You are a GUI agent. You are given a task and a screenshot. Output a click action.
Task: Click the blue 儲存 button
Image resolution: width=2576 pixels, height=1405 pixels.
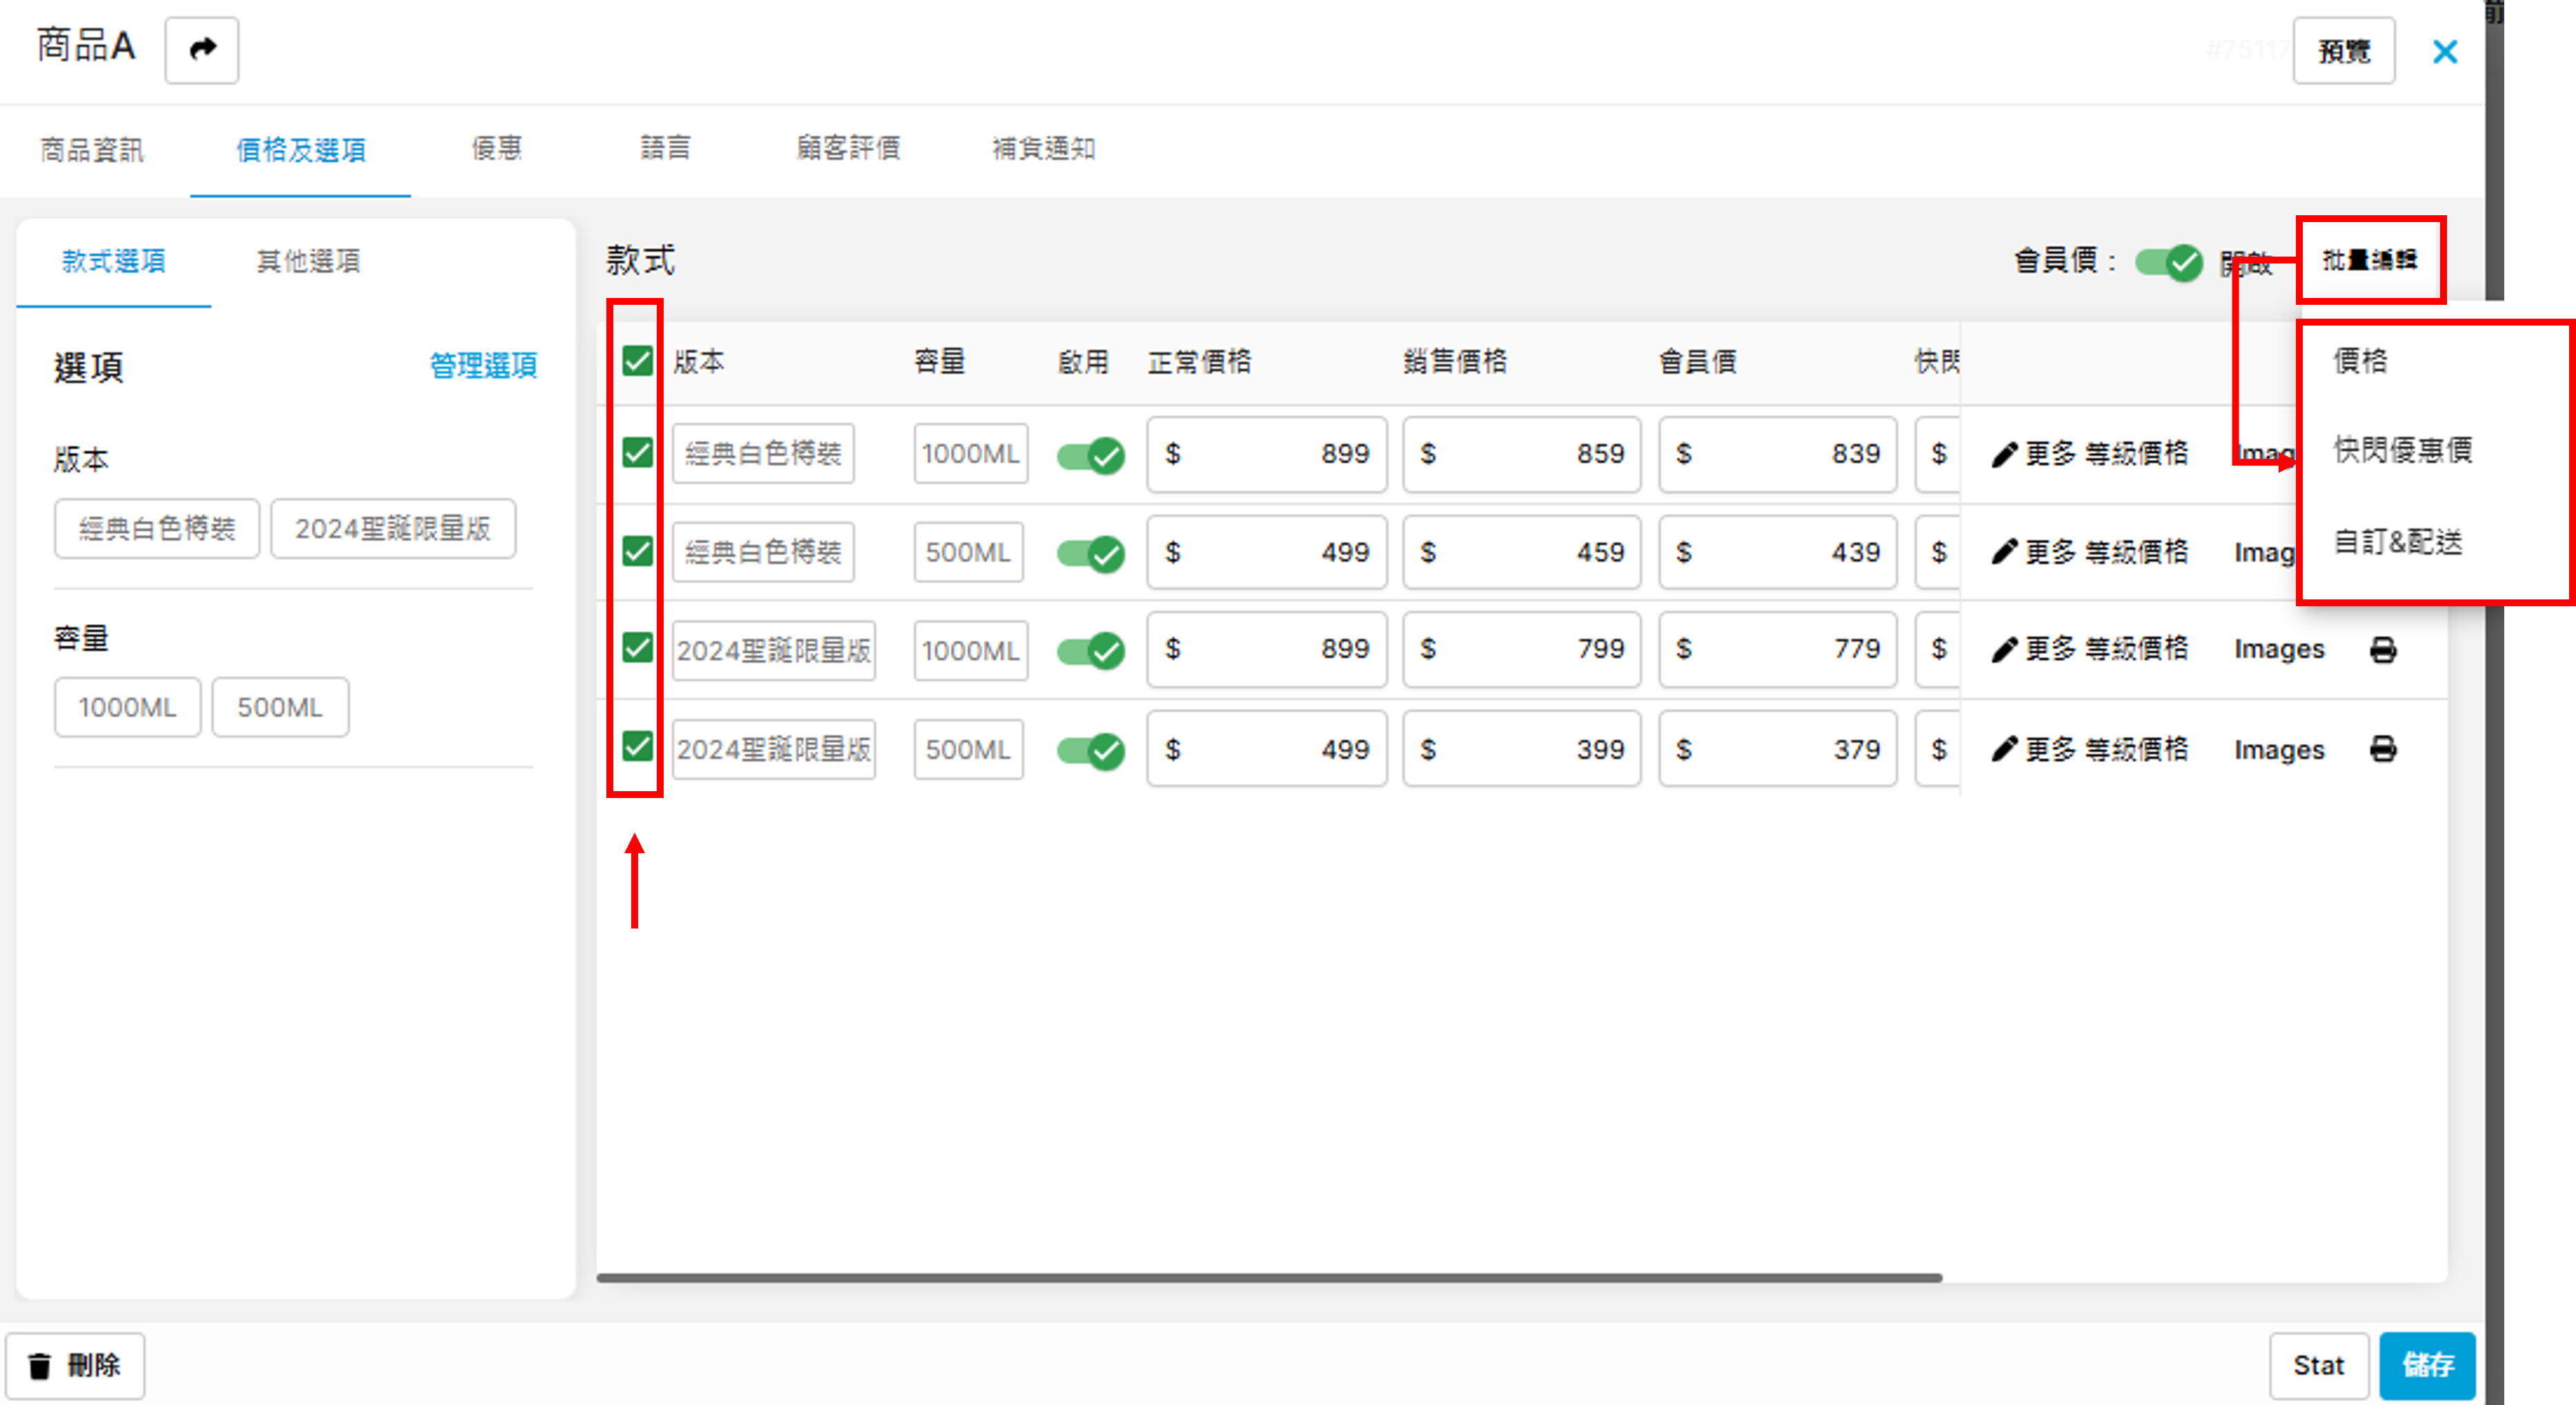2426,1365
